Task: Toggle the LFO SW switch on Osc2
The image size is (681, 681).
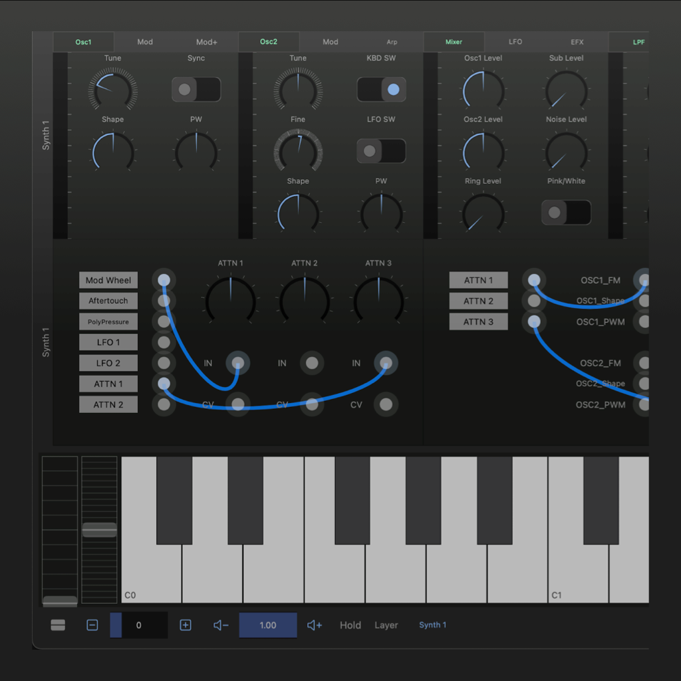Action: click(x=381, y=151)
